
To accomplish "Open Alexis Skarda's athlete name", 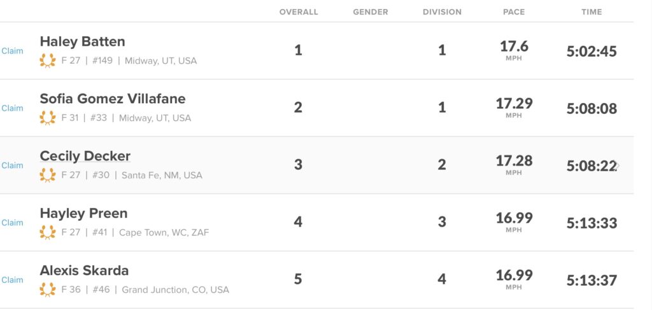I will (x=84, y=271).
